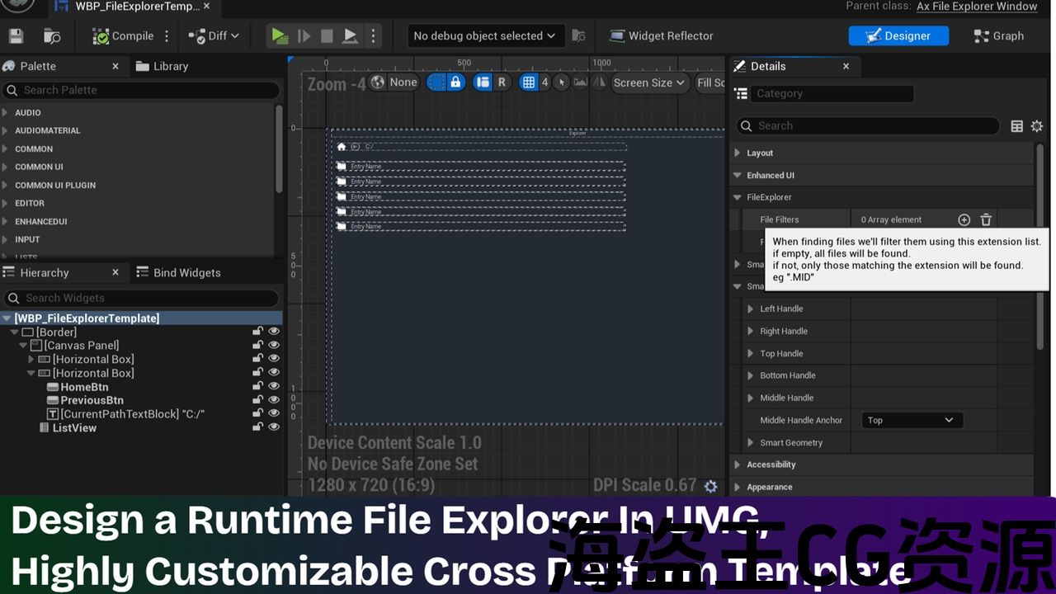Hide the ListView widget with its eye icon
The width and height of the screenshot is (1056, 594).
274,427
